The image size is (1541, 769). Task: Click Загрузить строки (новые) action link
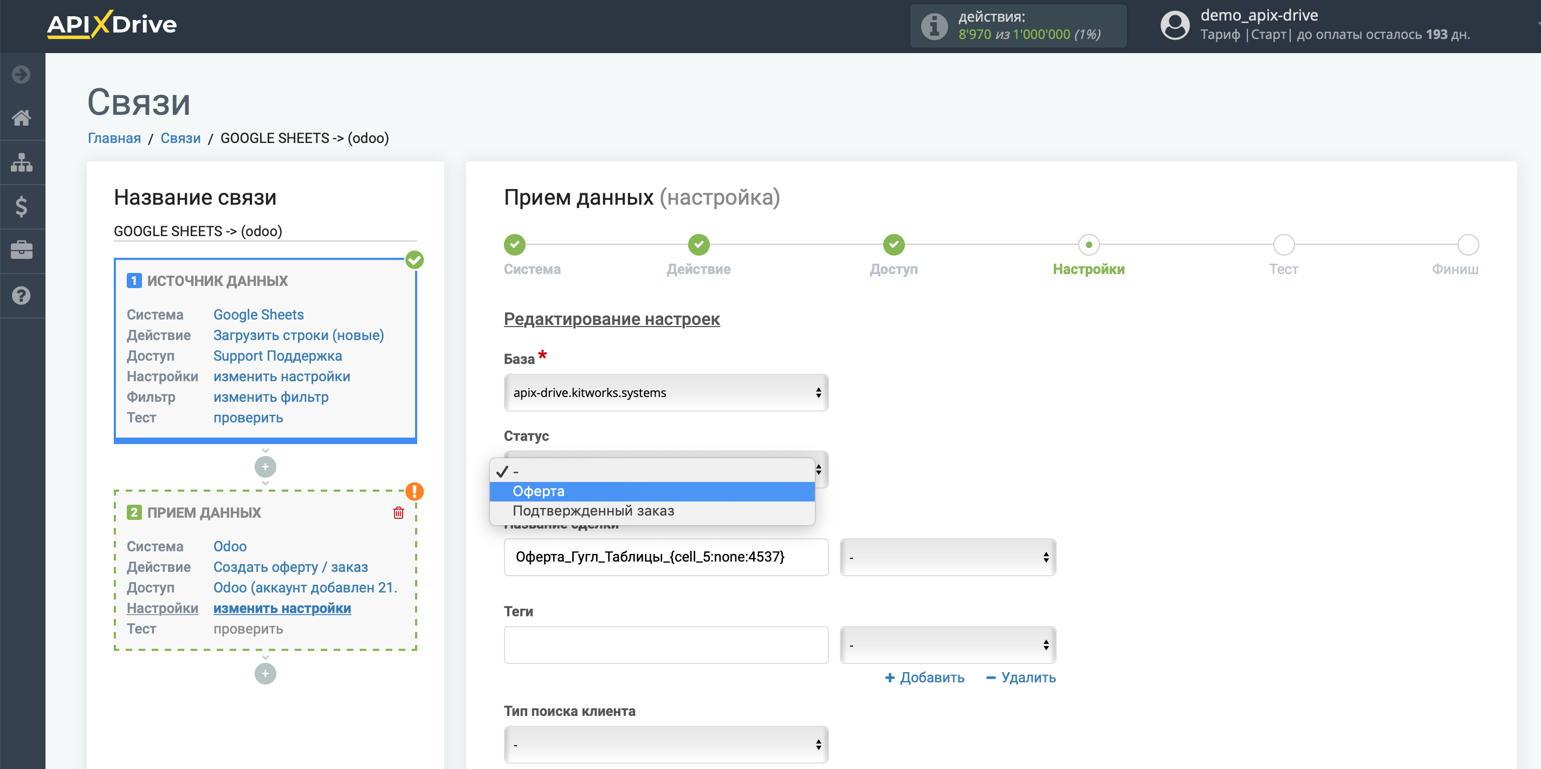(299, 335)
